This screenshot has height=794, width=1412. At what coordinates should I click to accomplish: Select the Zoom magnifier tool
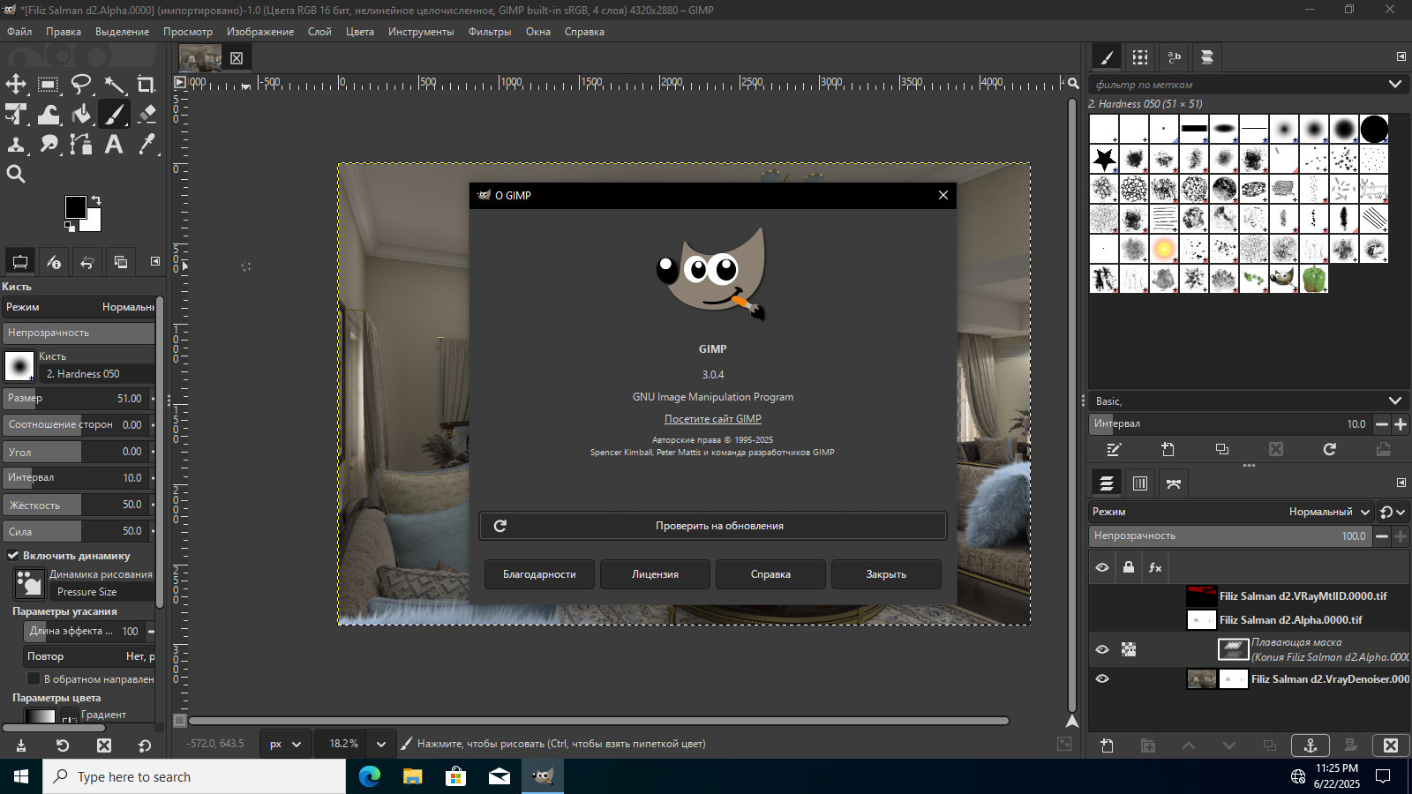pyautogui.click(x=16, y=174)
